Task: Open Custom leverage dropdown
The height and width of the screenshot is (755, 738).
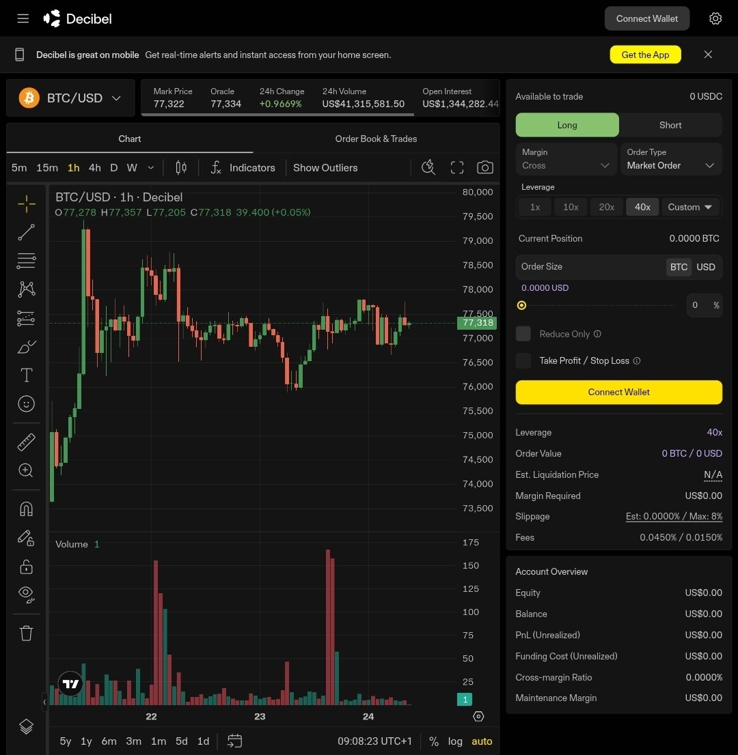Action: [690, 207]
